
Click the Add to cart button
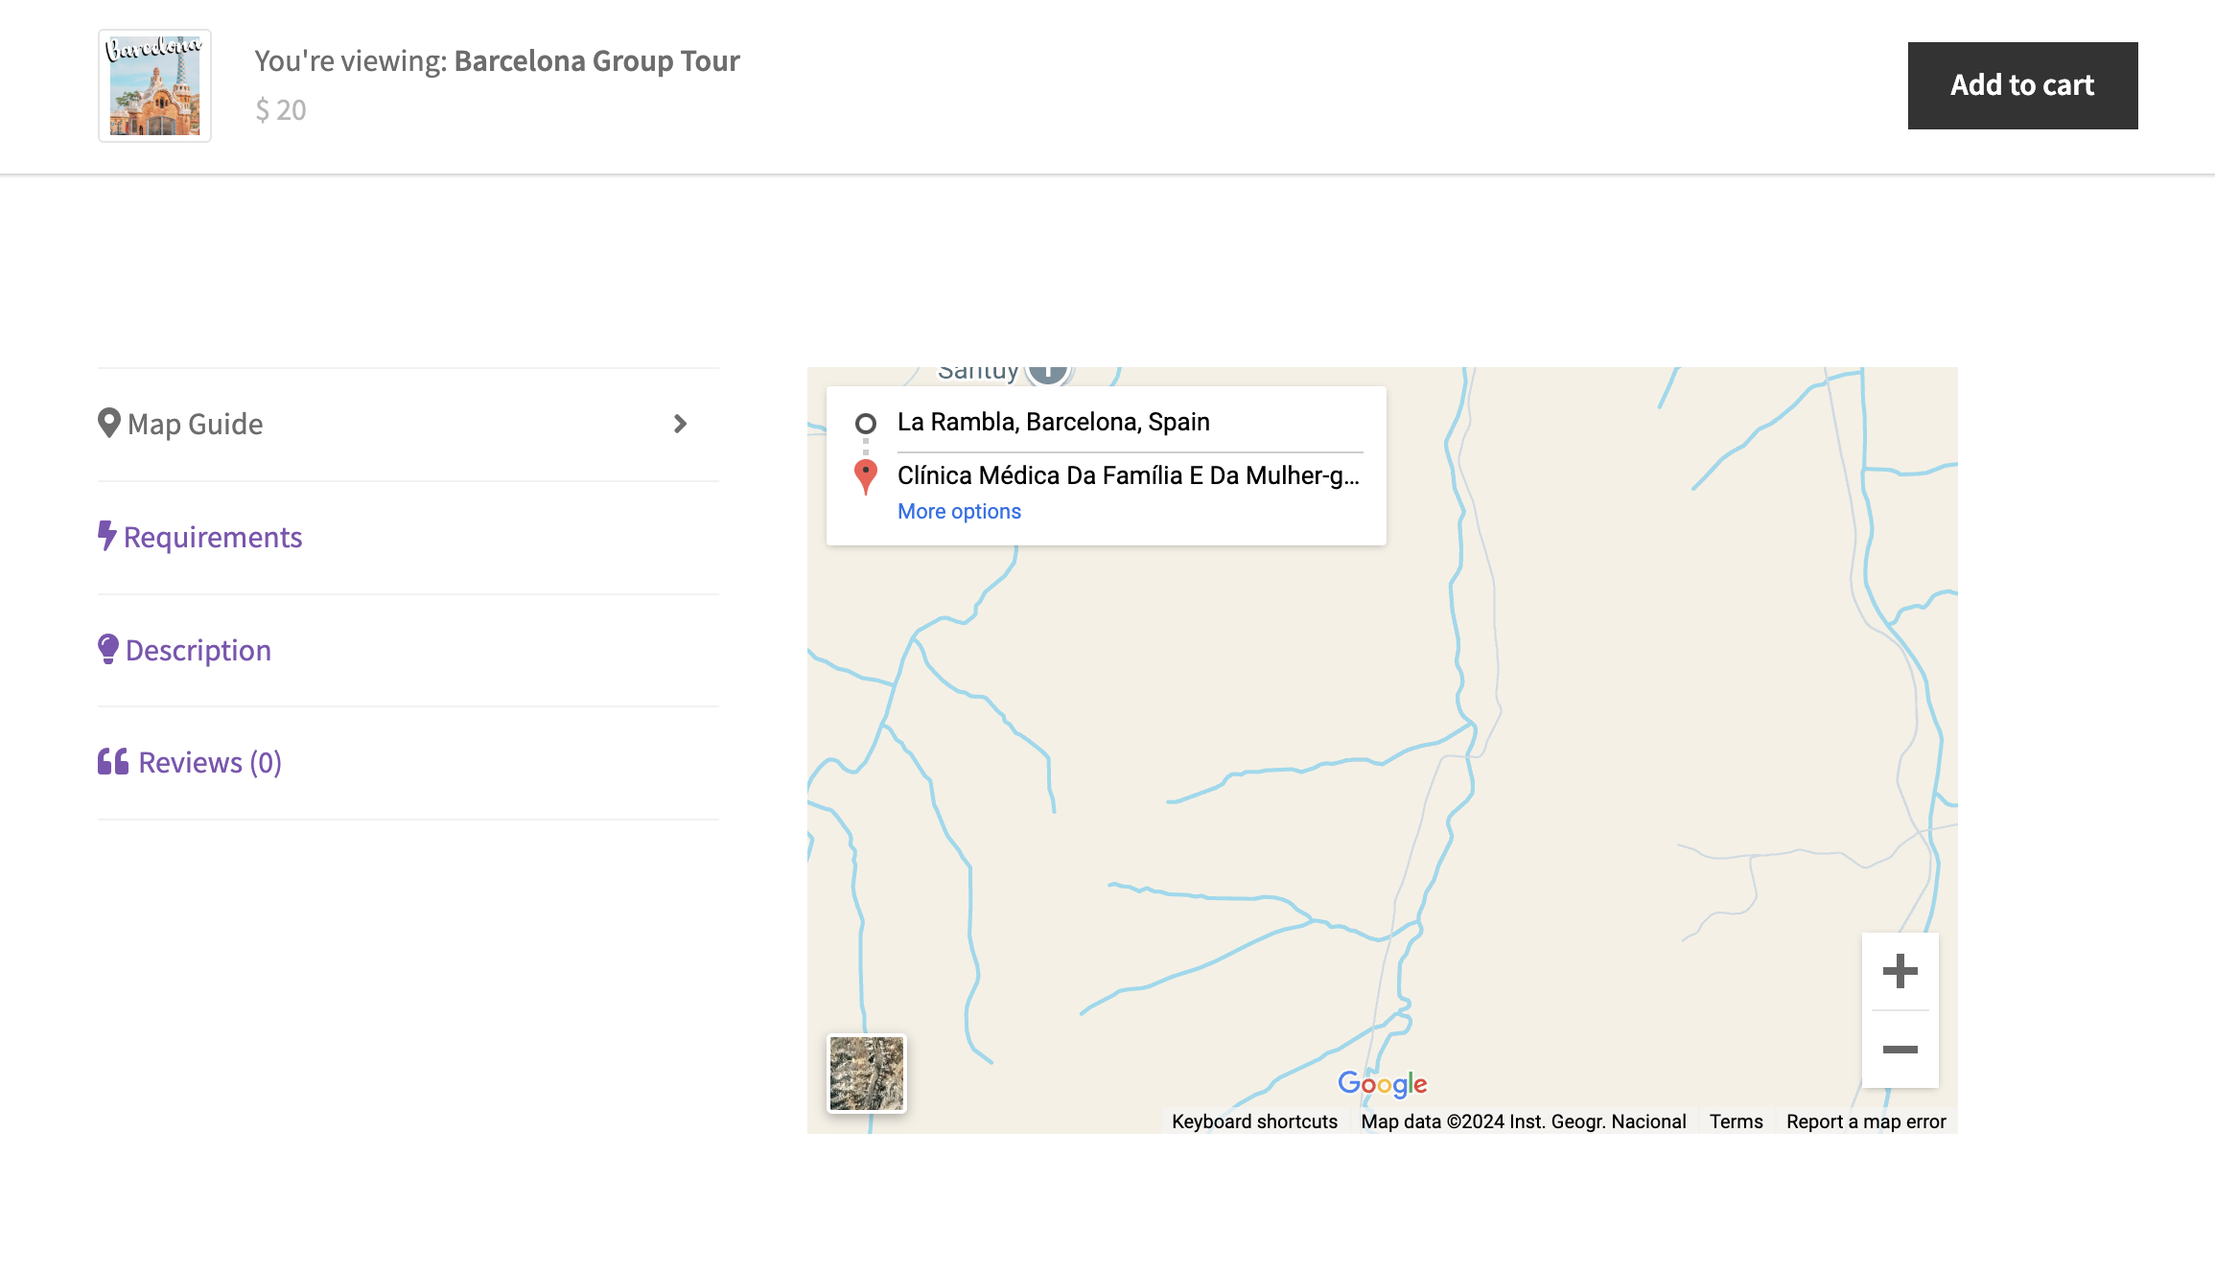point(2022,85)
